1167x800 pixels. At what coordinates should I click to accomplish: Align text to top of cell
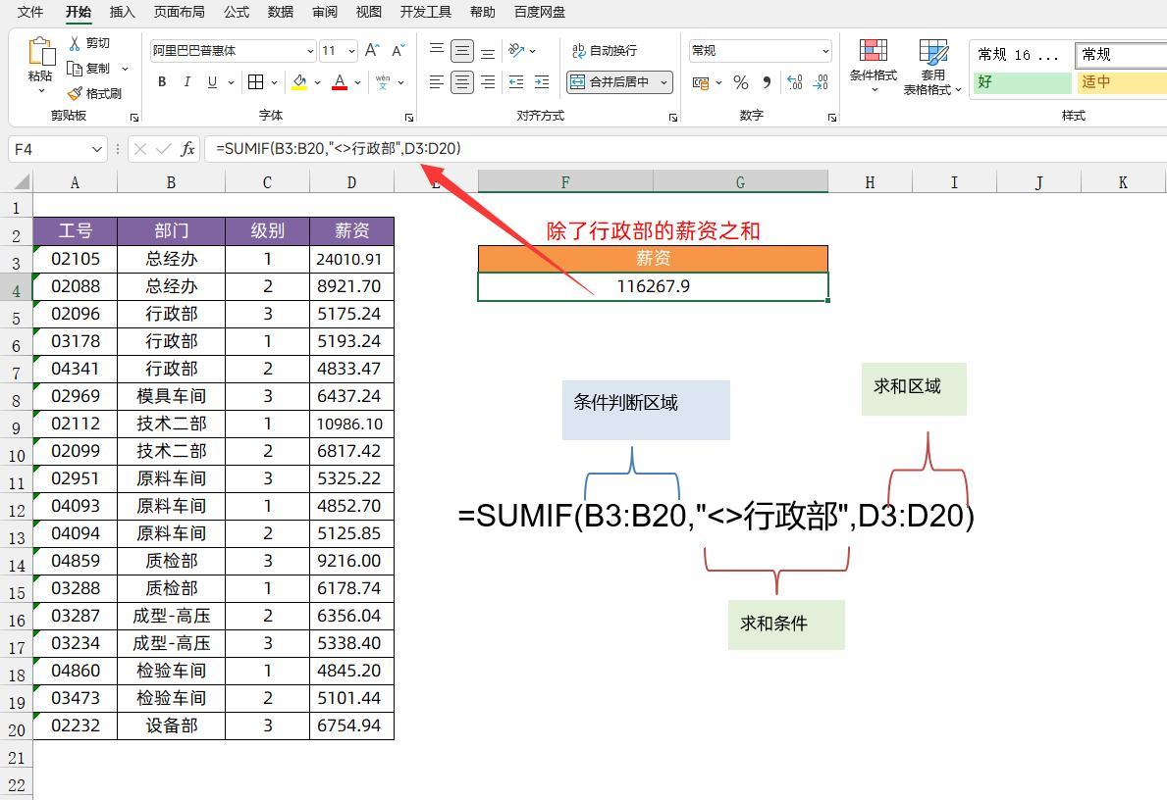click(437, 51)
